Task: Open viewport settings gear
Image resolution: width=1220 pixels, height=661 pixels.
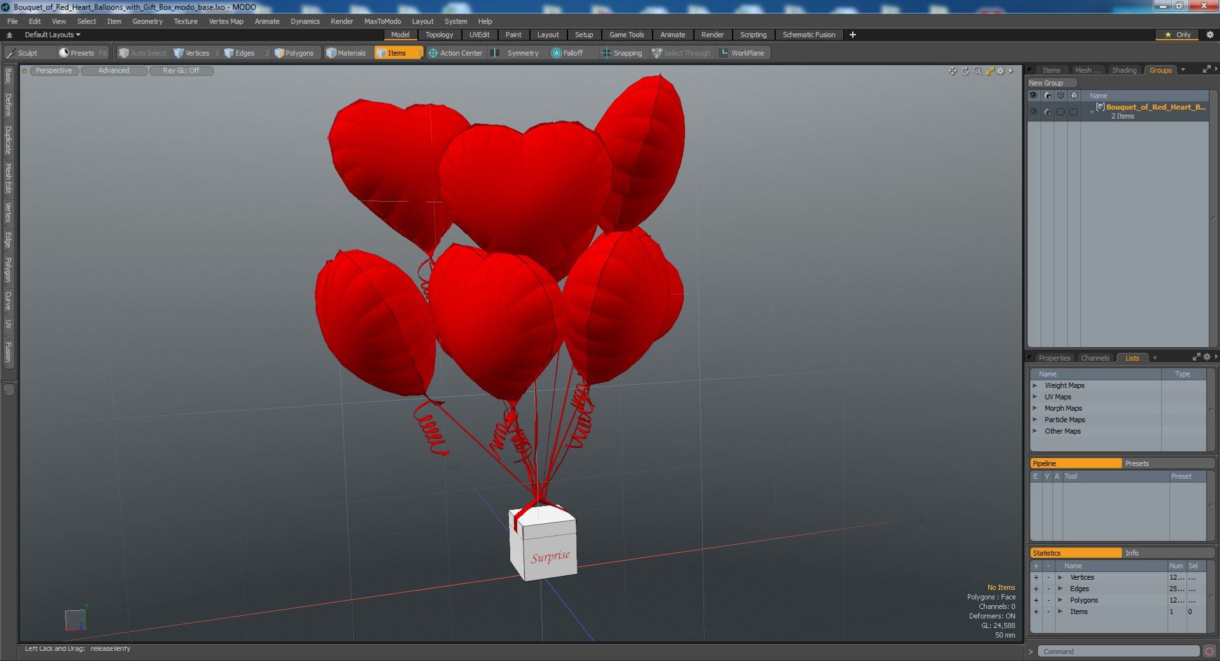Action: [x=1001, y=70]
